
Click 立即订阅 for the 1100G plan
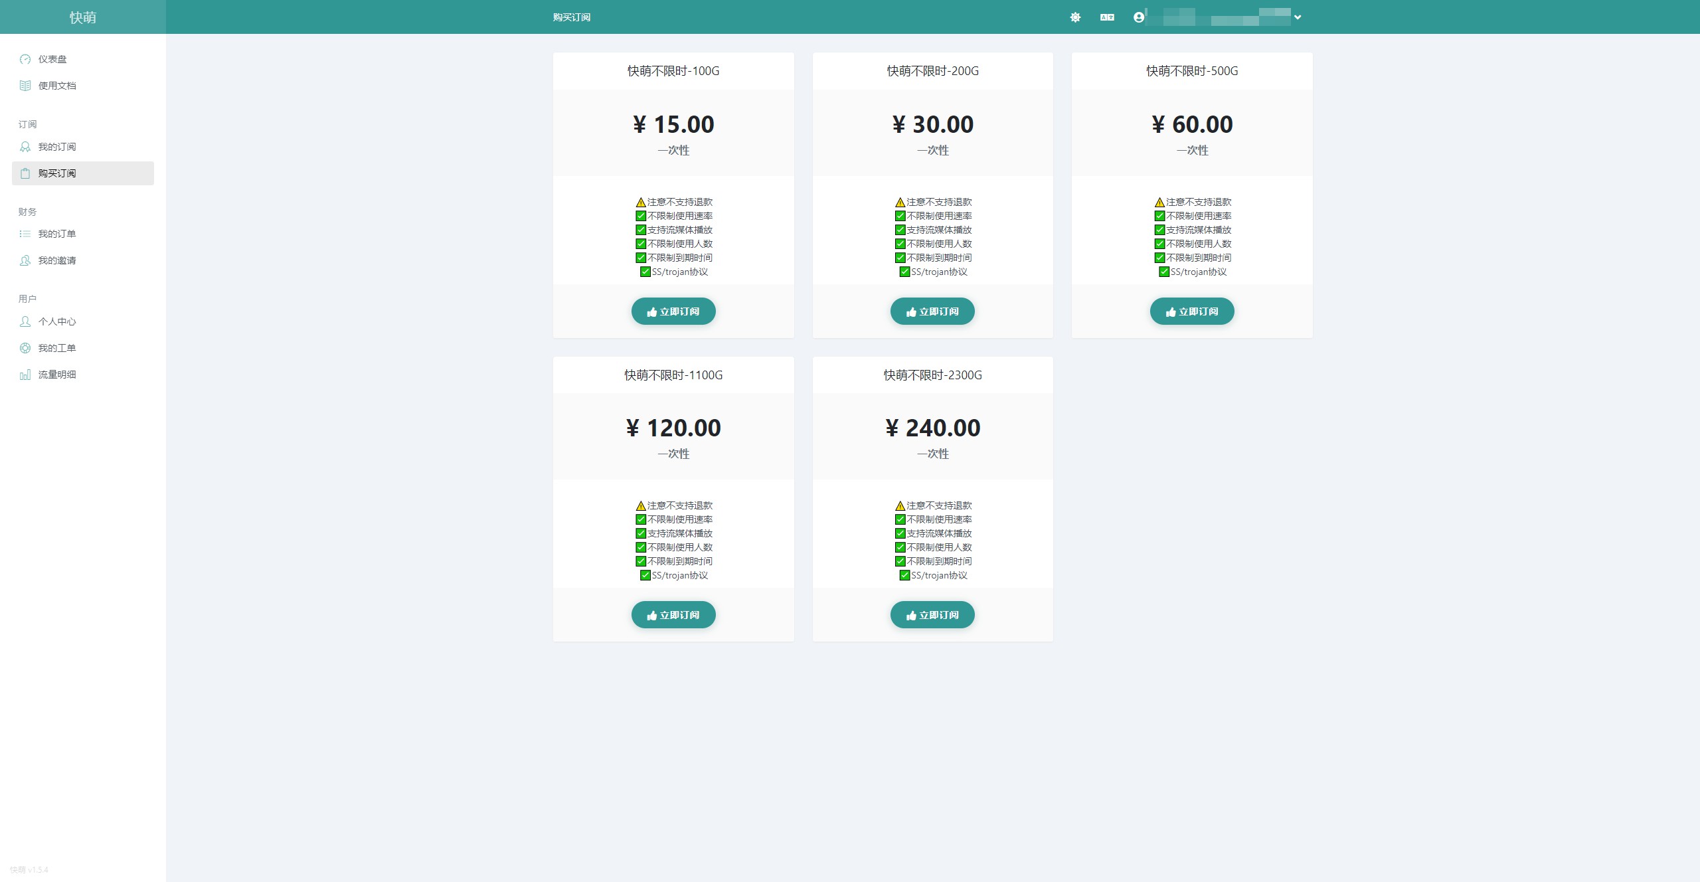(x=673, y=615)
